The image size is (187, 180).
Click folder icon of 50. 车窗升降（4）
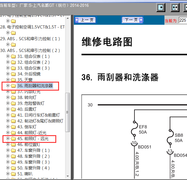pos(13,168)
